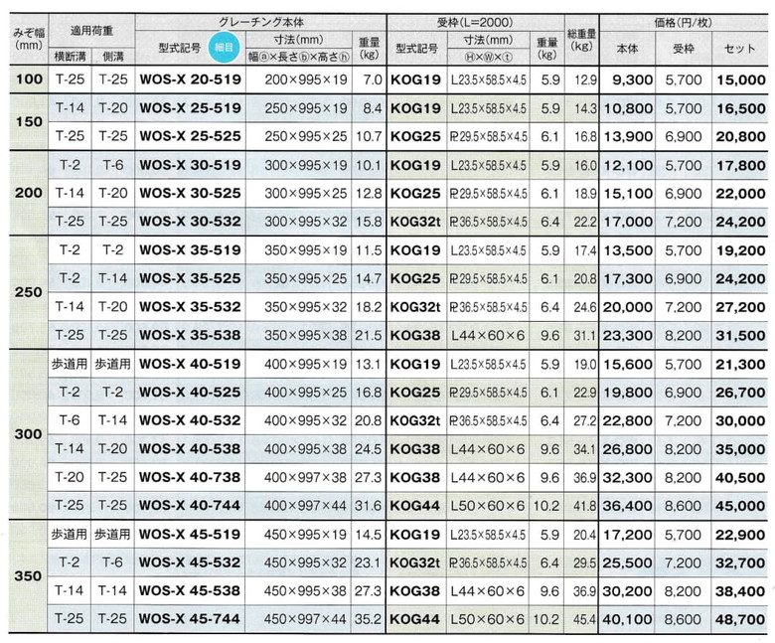Select the 15,000 set price cell
The width and height of the screenshot is (775, 643).
[740, 80]
